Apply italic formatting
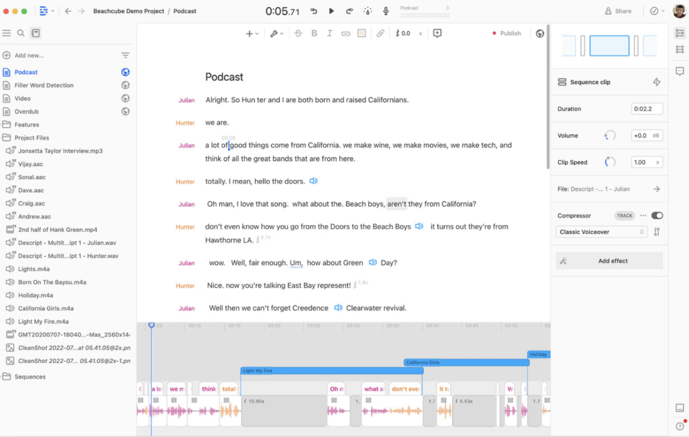Viewport: 689px width, 437px height. [x=330, y=33]
